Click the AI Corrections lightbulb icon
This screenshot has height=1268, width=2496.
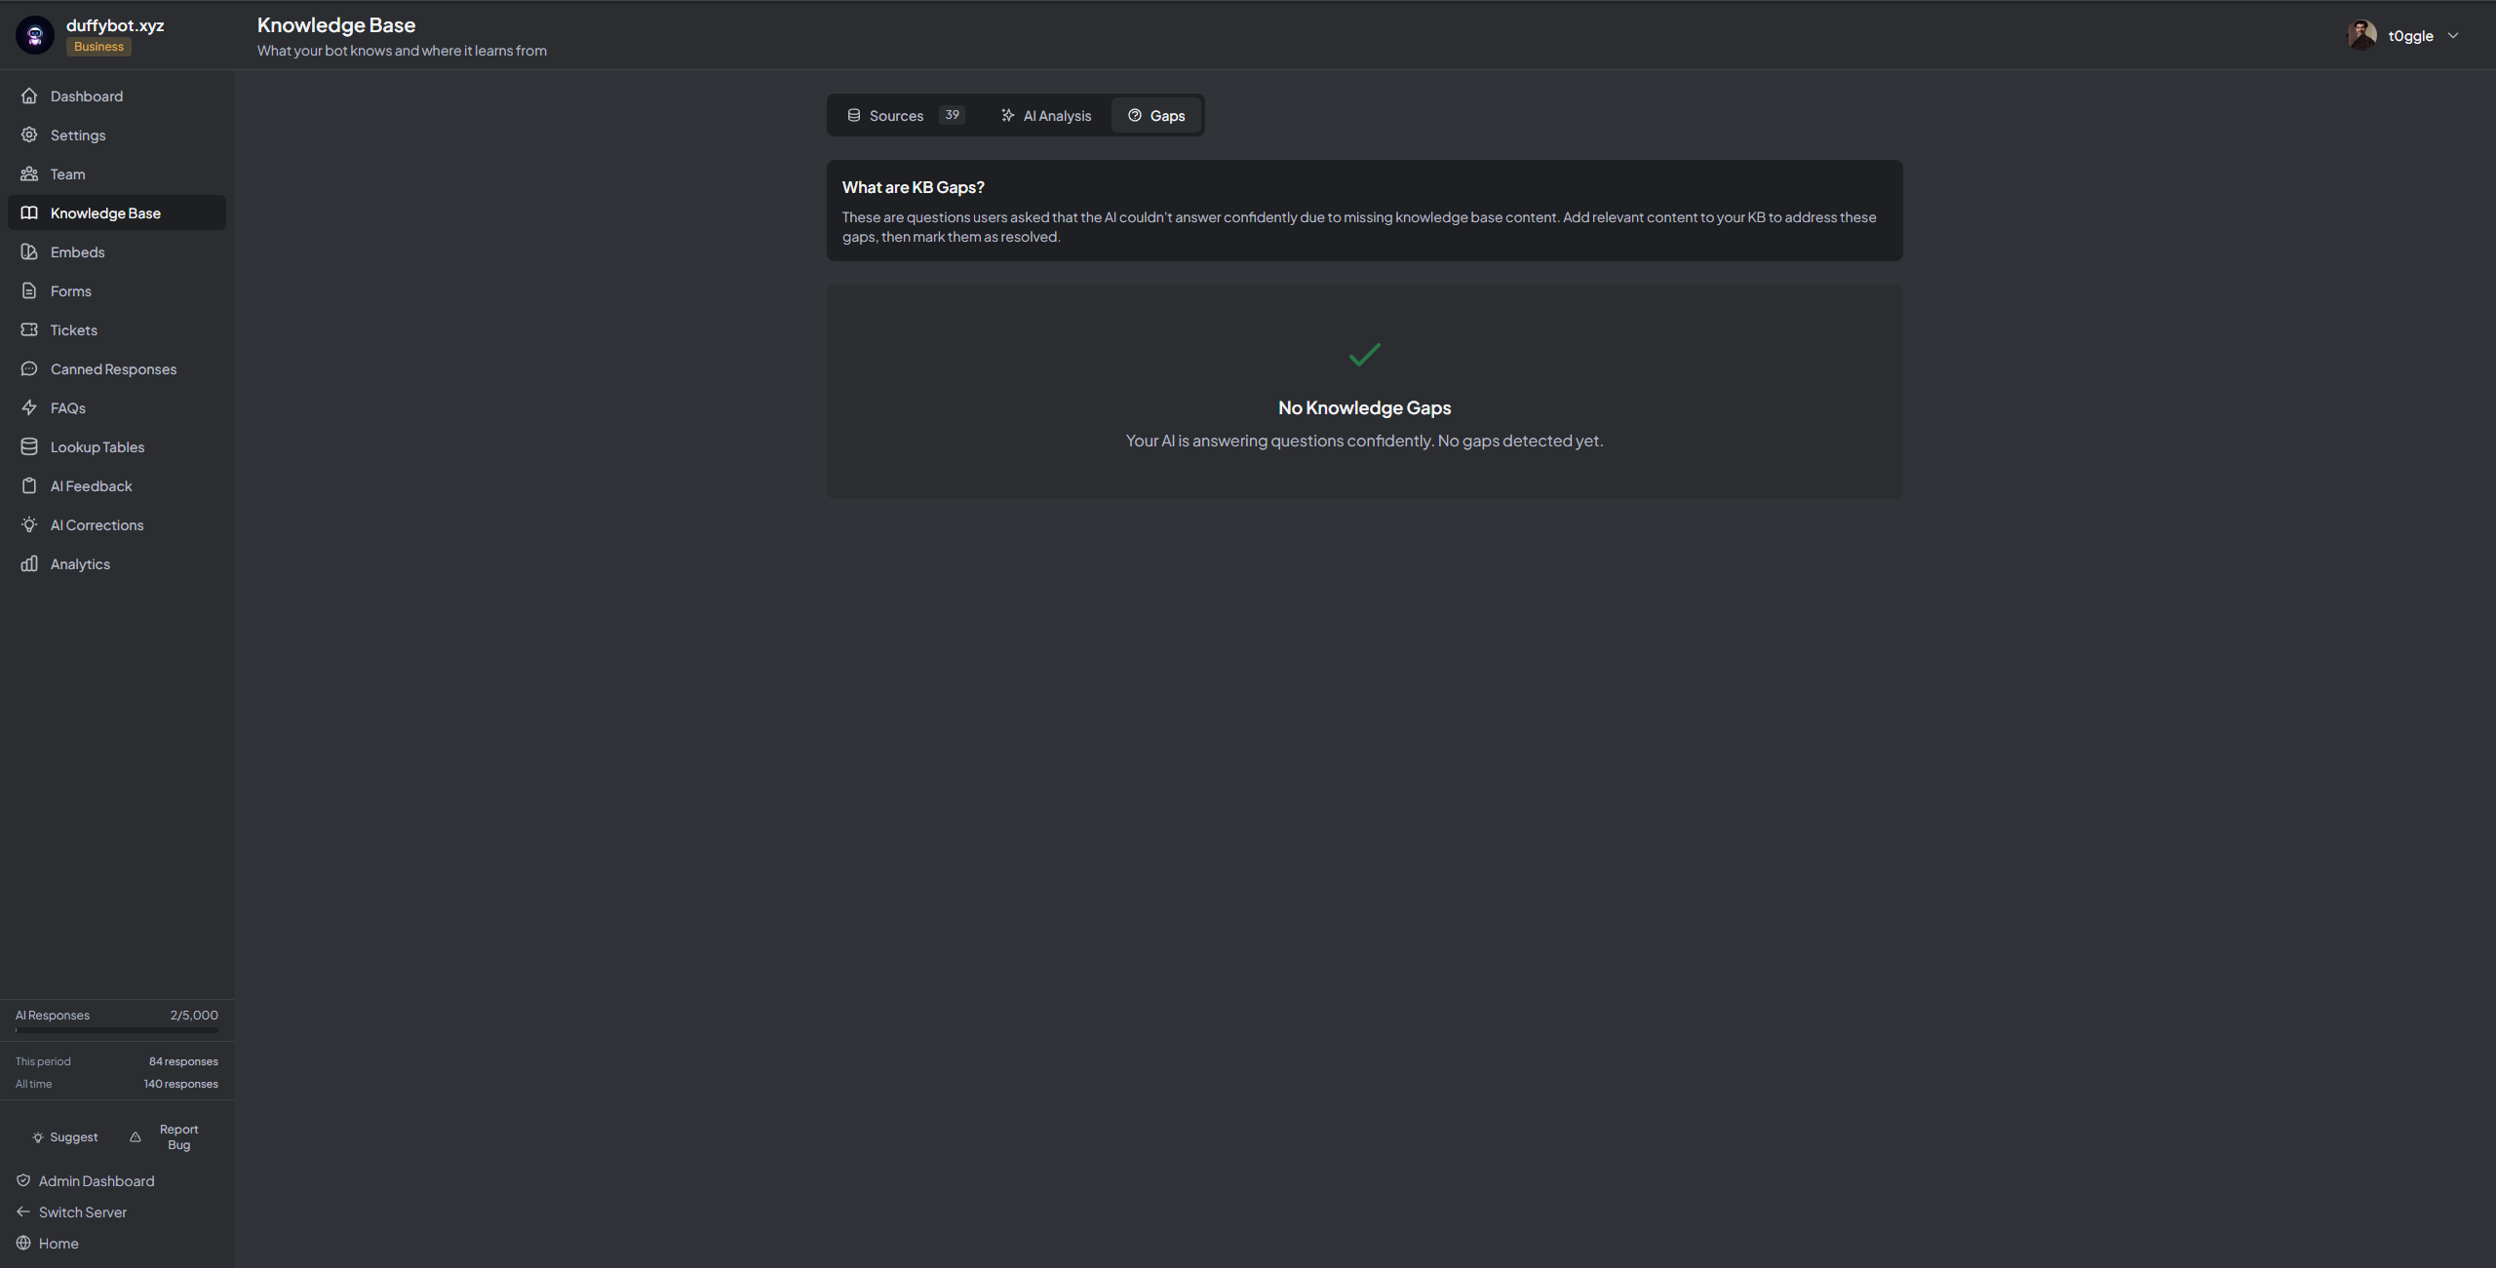[29, 524]
